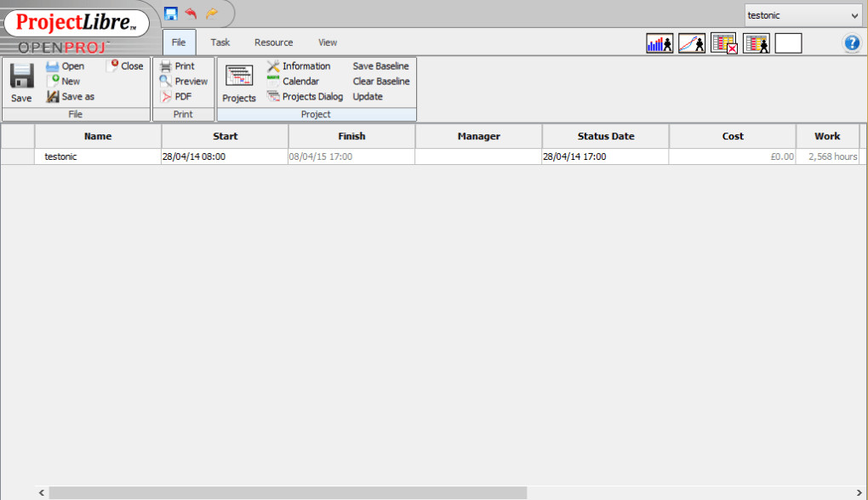Open the Projects view
This screenshot has height=500, width=868.
[239, 83]
